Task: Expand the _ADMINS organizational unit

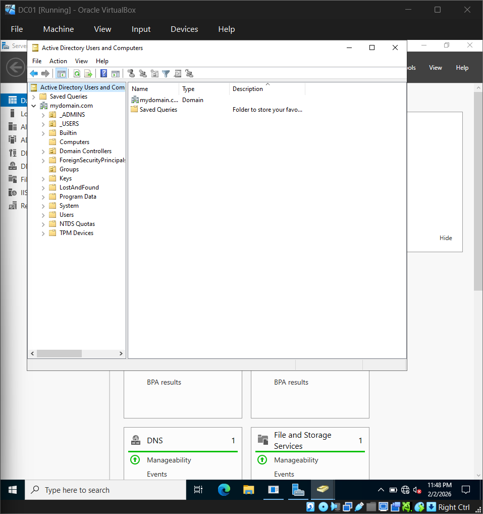Action: point(43,115)
